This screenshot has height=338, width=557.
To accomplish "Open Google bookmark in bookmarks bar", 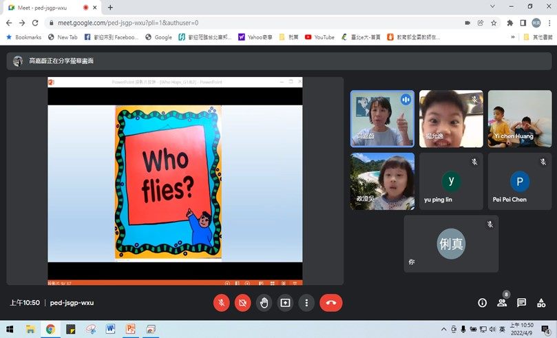I will (x=158, y=37).
